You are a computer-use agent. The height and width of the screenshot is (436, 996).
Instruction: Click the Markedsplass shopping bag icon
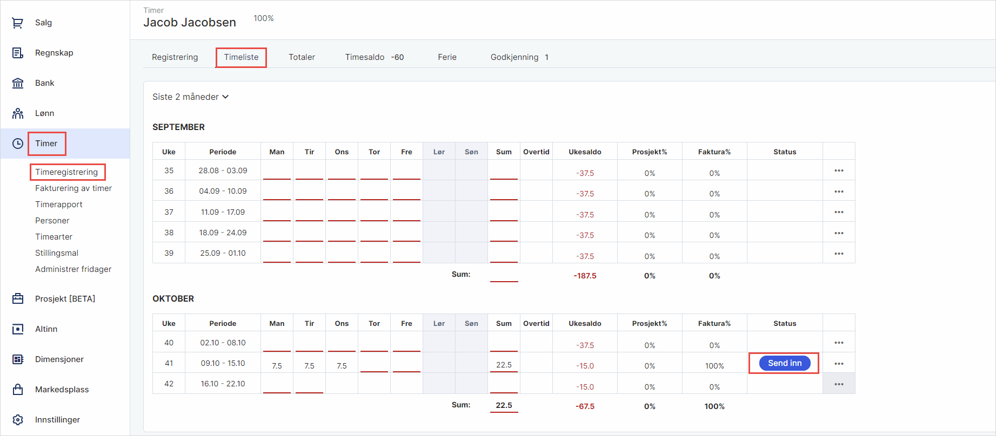pos(18,390)
